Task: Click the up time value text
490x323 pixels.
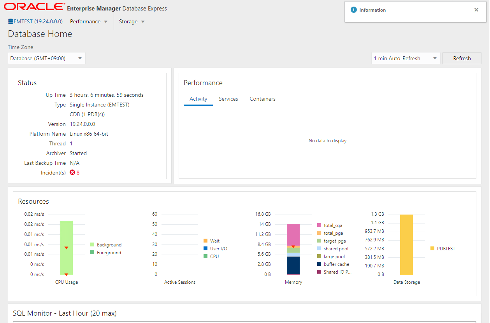Action: [107, 95]
